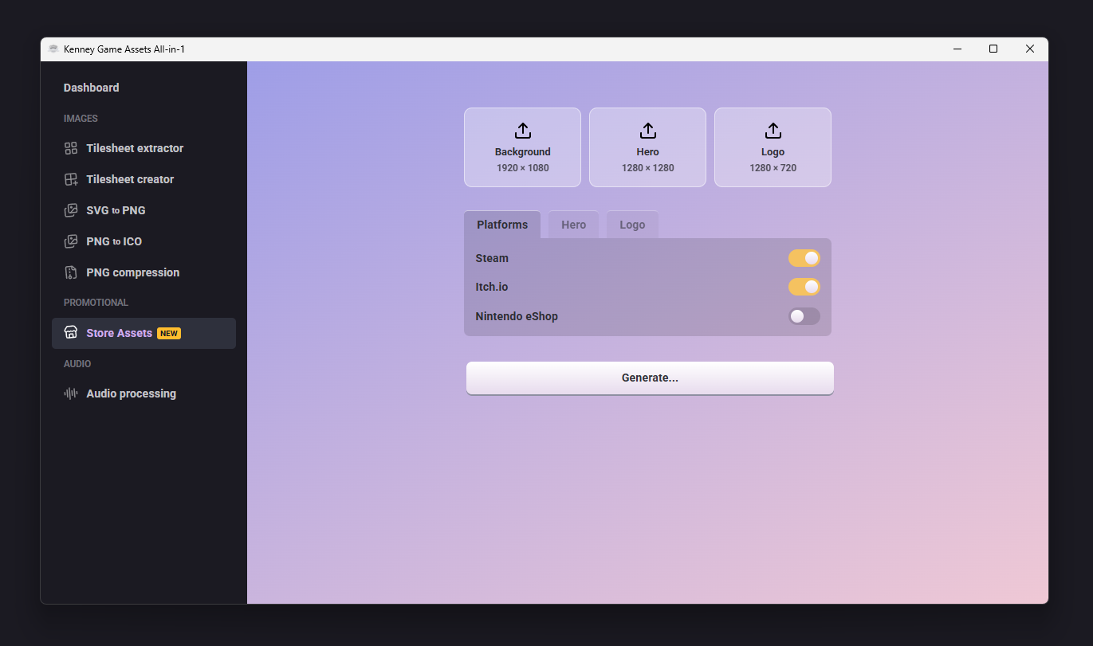The height and width of the screenshot is (646, 1093).
Task: Go to the Dashboard page
Action: tap(92, 88)
